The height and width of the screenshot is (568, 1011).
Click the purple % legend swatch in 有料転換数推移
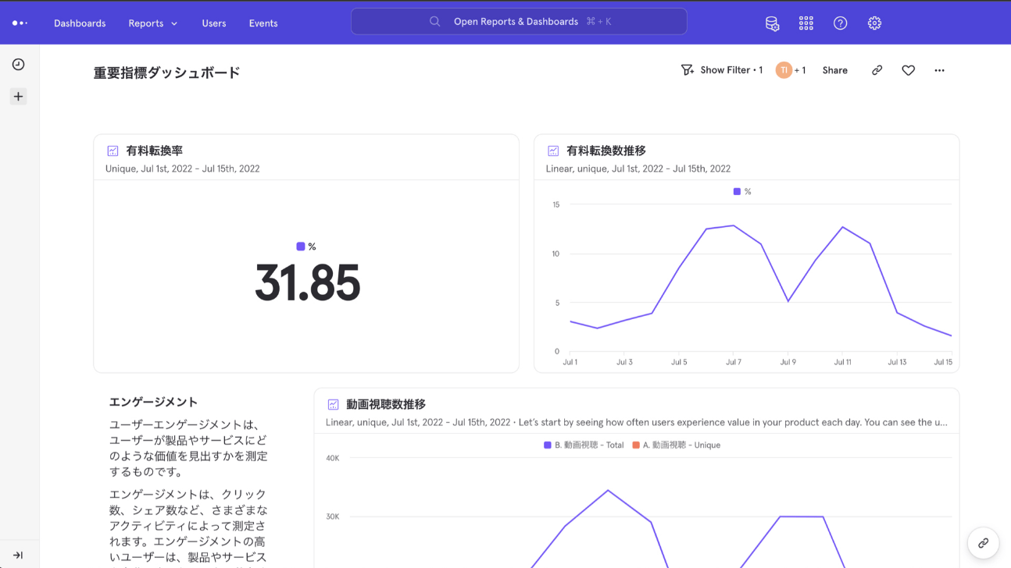click(737, 191)
